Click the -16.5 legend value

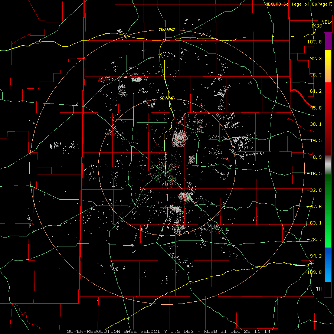pyautogui.click(x=314, y=174)
